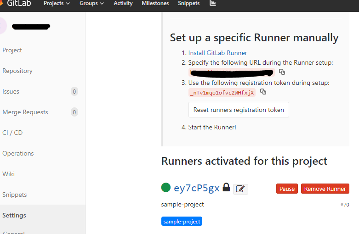
Task: Click Reset runners registration token button
Action: (239, 110)
